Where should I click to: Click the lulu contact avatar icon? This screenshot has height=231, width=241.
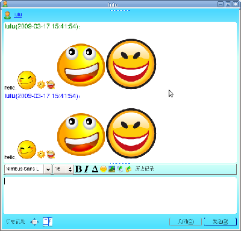click(8, 15)
